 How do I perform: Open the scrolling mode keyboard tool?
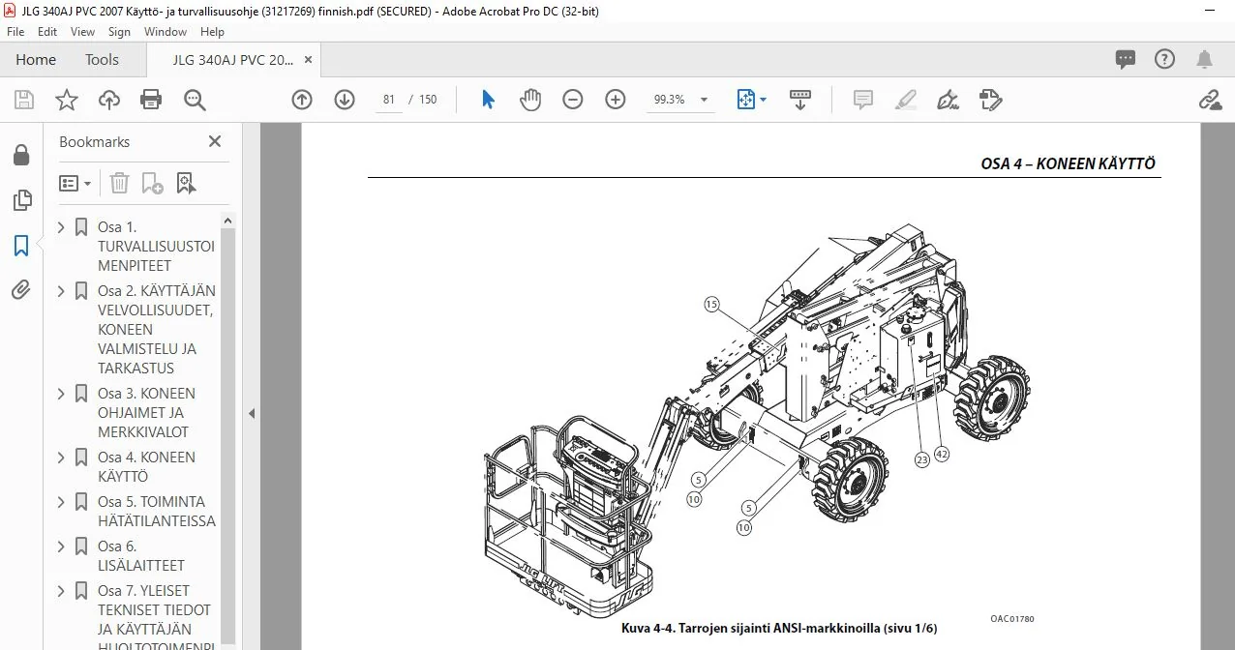(800, 100)
